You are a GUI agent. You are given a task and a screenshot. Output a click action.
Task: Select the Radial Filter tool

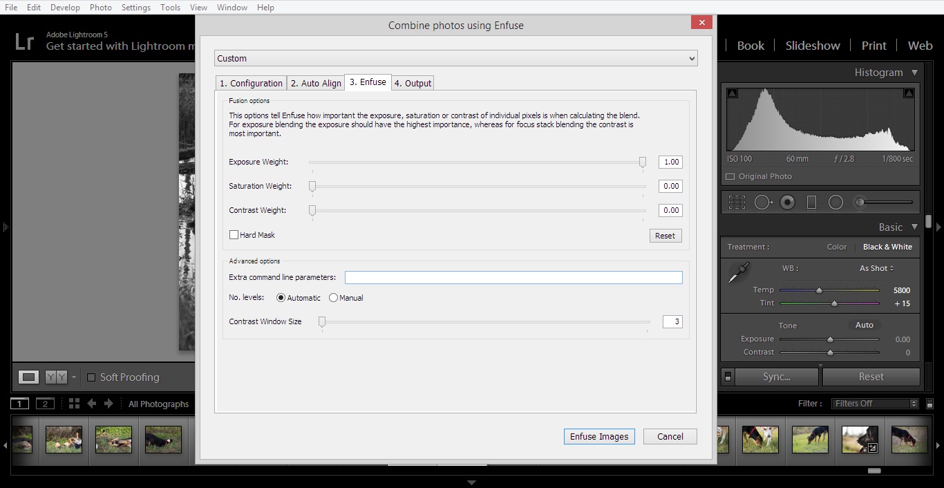pos(836,203)
